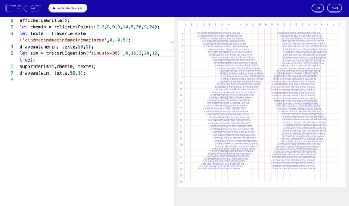This screenshot has width=349, height=206.
Task: Click line 4 drapeau(chemin, texte,50,1)
Action: coord(56,47)
